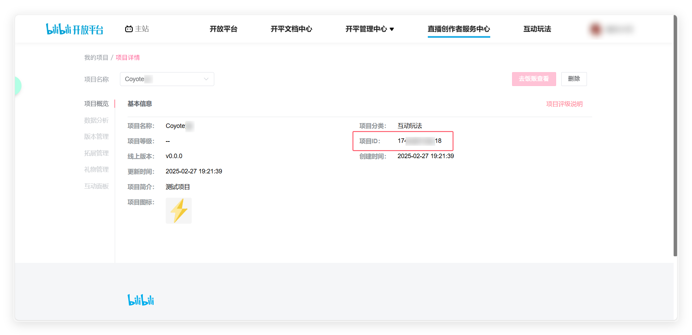Click the 主站 TV icon in the header
692x335 pixels.
pyautogui.click(x=129, y=29)
